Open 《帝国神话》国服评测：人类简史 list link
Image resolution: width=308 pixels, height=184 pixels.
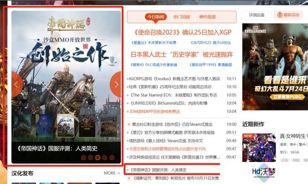pos(158,170)
